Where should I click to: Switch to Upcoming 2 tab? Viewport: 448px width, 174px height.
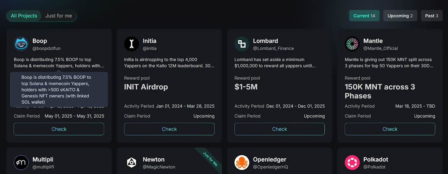(400, 16)
